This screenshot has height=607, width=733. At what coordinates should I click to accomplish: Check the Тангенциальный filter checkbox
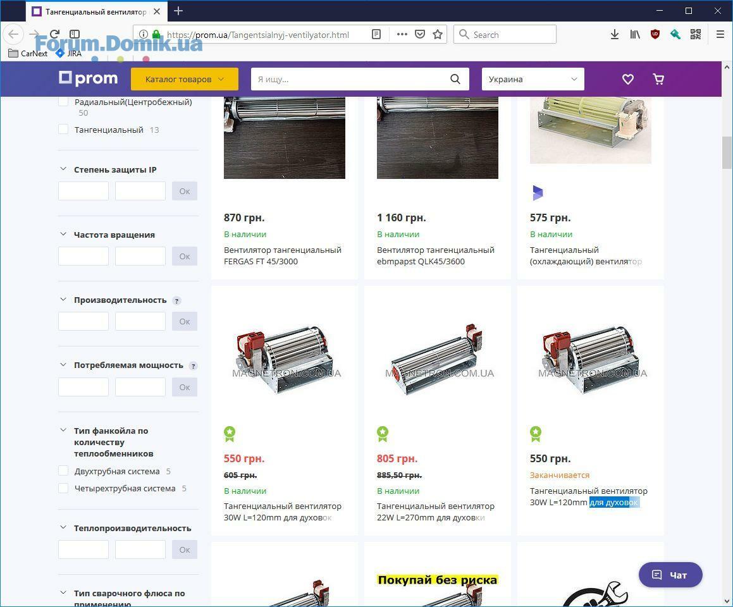click(x=63, y=130)
